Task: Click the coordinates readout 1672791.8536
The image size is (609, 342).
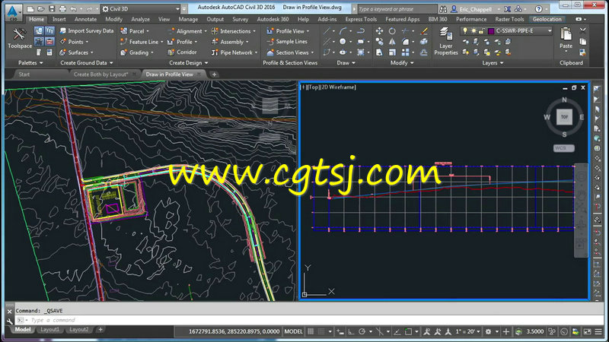Action: tap(234, 331)
